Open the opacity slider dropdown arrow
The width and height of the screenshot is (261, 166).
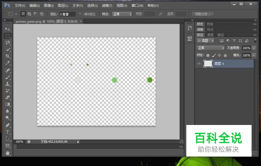(x=254, y=48)
